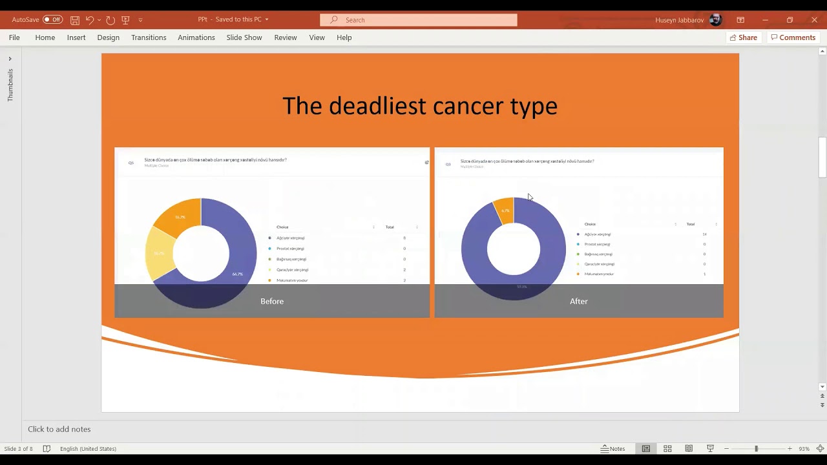The width and height of the screenshot is (827, 465).
Task: Click the vertical scrollbar thumb
Action: [x=822, y=157]
